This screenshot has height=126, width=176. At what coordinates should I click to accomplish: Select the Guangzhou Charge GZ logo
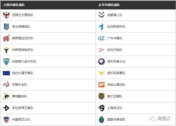click(101, 39)
